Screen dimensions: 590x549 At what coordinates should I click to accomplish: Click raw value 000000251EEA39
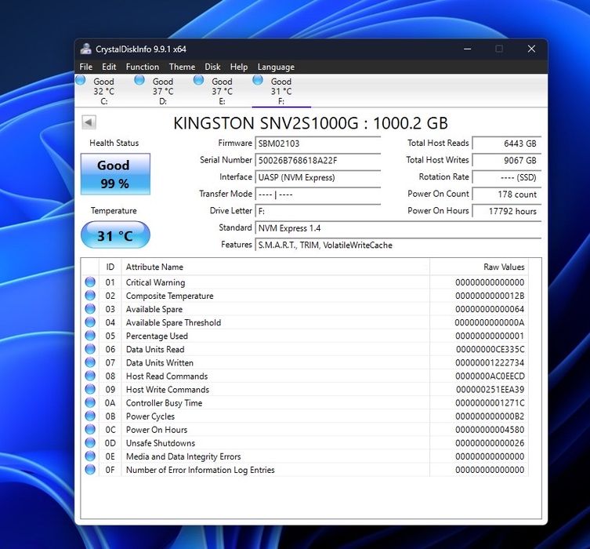coord(490,390)
